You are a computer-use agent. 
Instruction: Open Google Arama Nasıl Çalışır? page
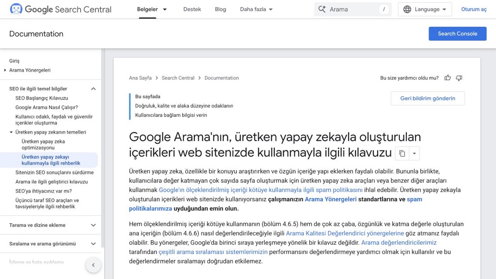(47, 107)
